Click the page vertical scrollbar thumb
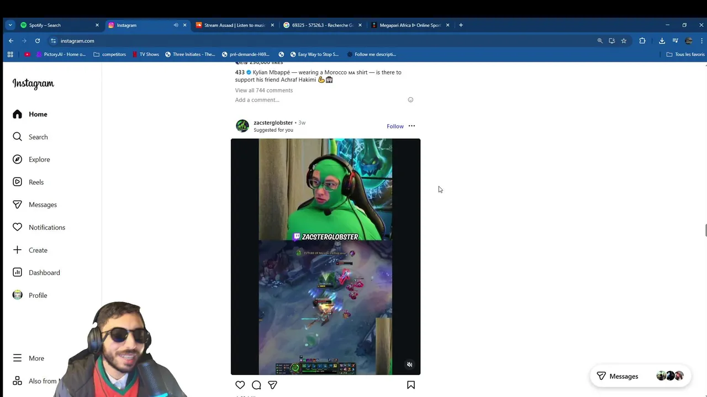The image size is (707, 397). [x=705, y=230]
